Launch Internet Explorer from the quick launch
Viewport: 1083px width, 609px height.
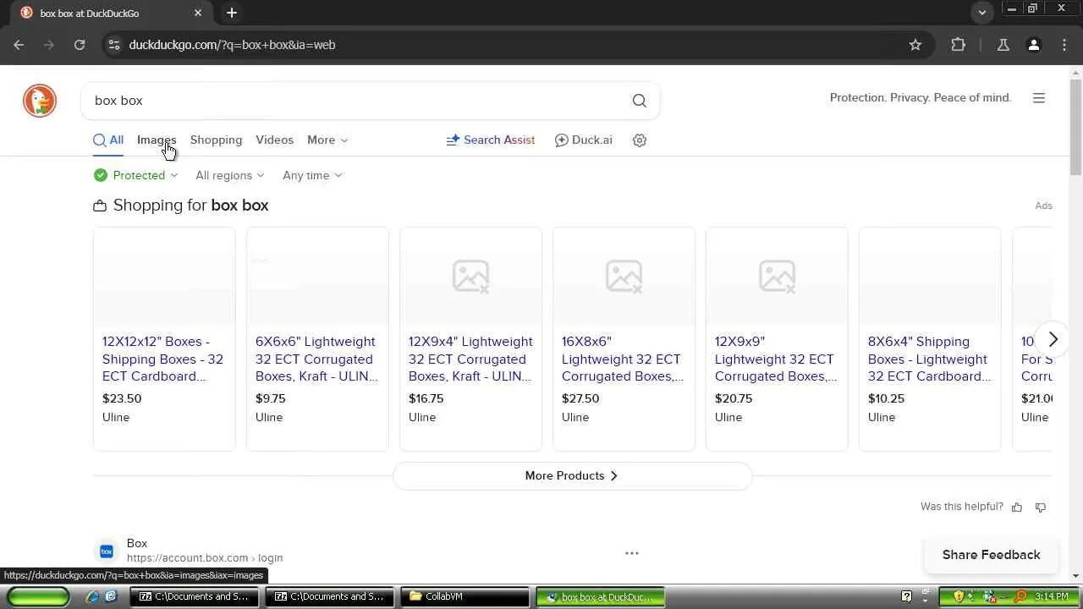(92, 596)
